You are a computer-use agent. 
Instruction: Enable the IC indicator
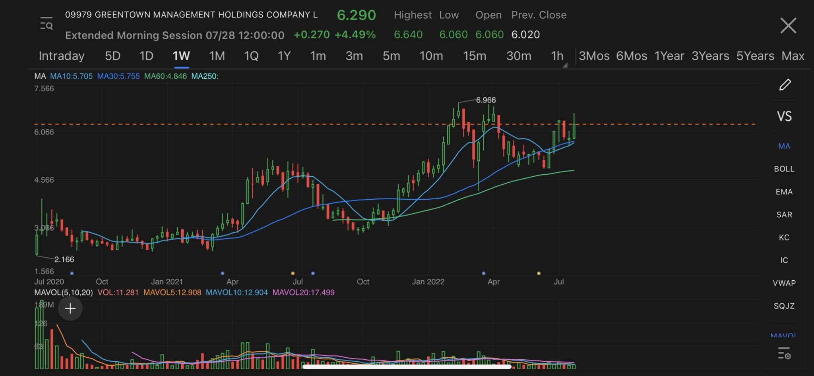784,260
